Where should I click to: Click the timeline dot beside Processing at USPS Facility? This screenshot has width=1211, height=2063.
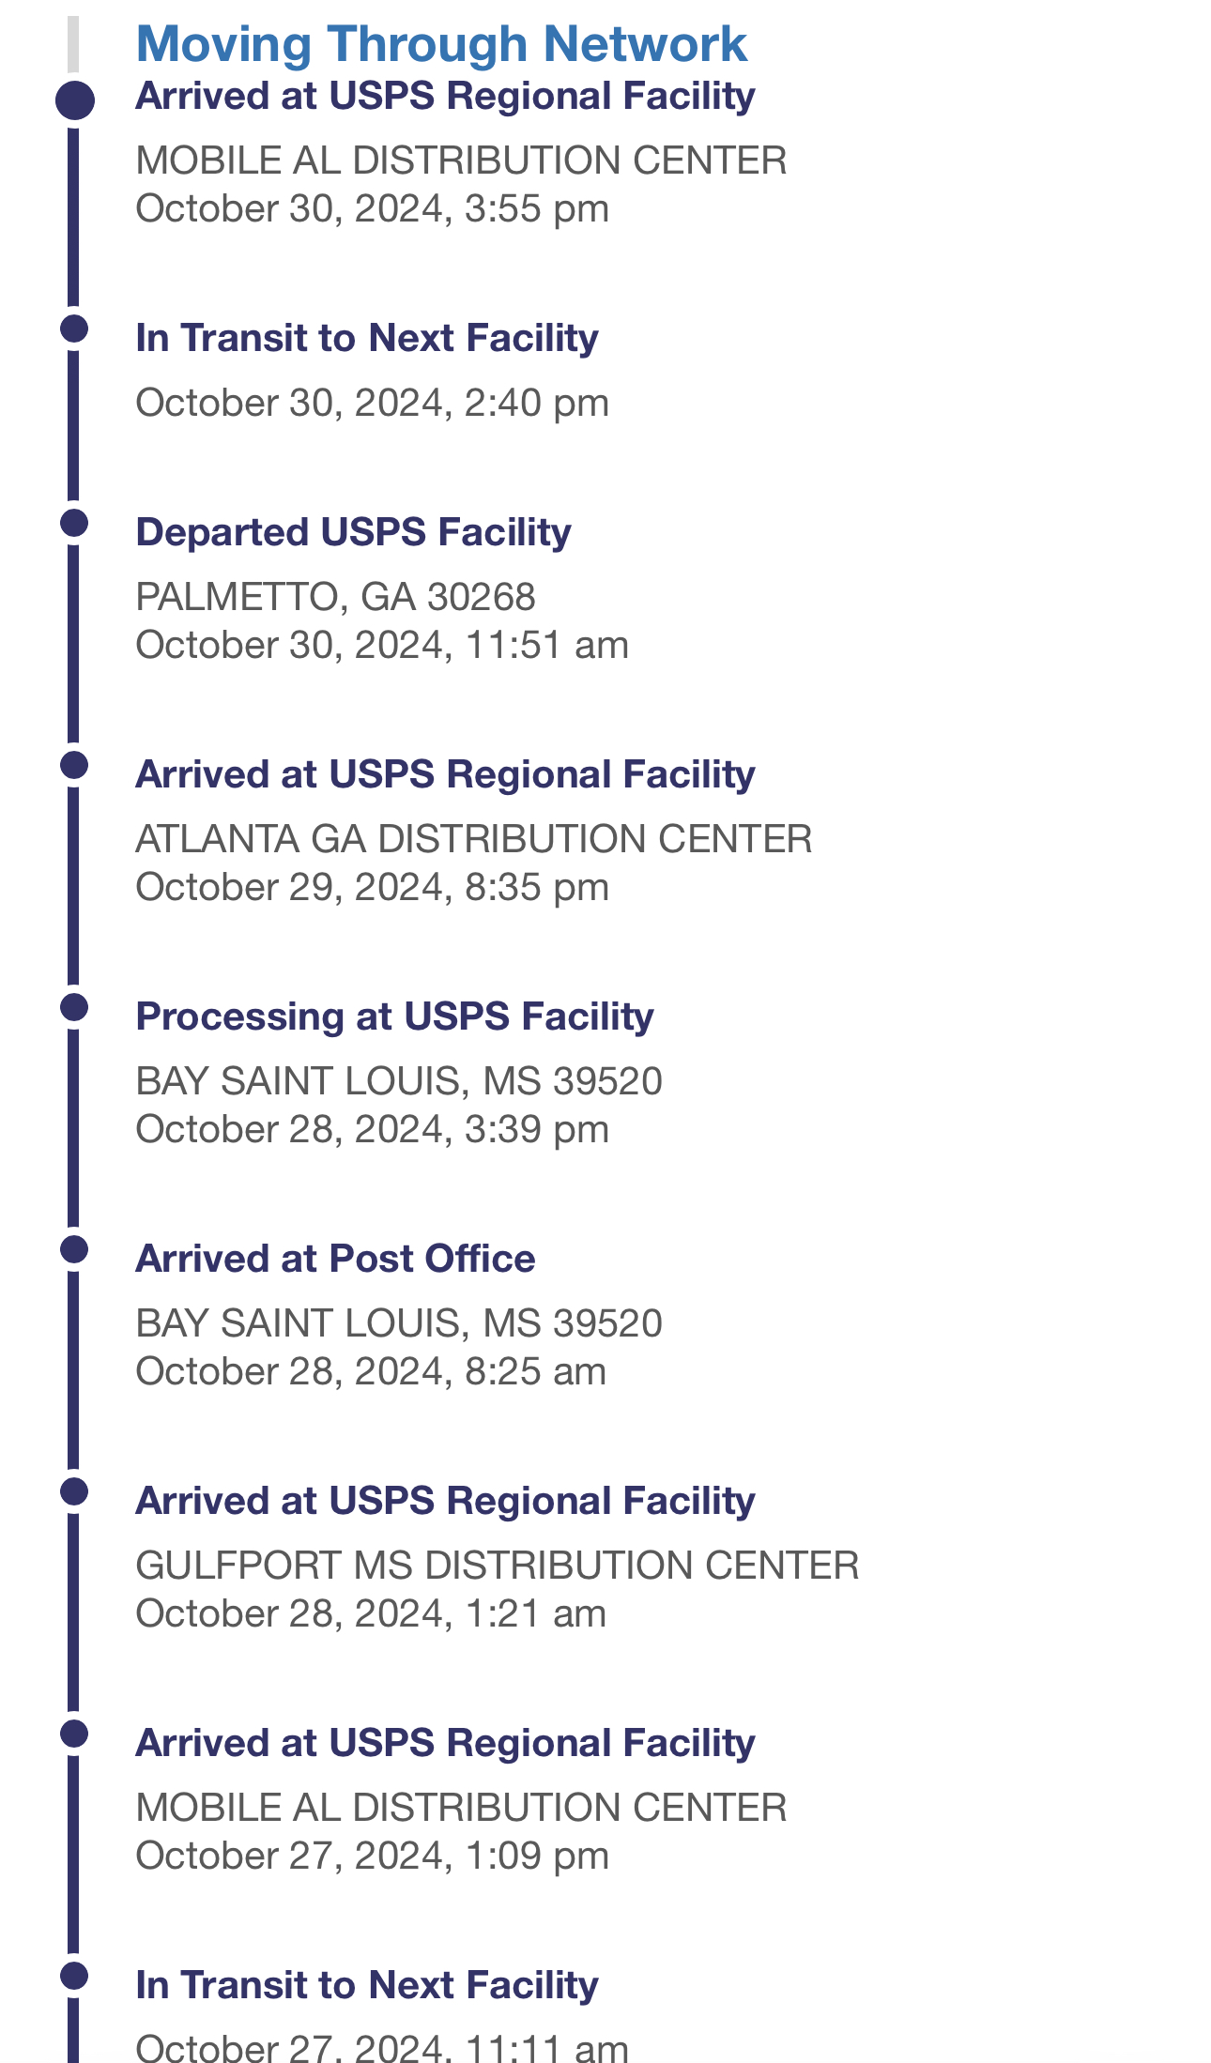[x=74, y=1007]
